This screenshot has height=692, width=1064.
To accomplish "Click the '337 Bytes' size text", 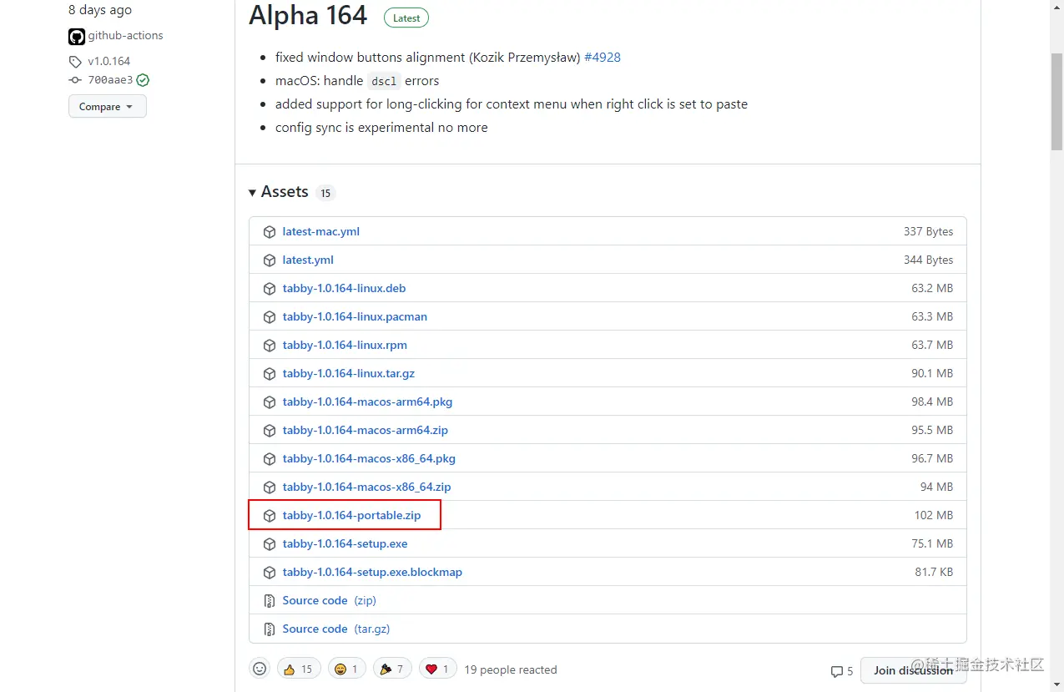I will coord(928,232).
